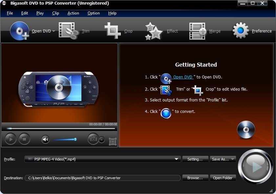Toggle full screen preview icon
This screenshot has width=276, height=194.
(113, 141)
